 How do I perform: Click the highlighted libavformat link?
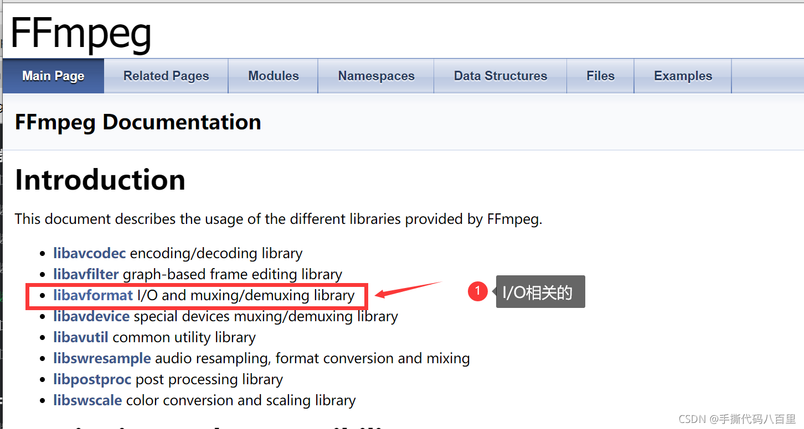click(x=93, y=295)
